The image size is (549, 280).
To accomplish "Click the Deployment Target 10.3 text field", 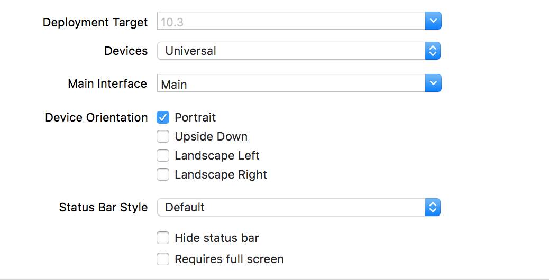I will 291,22.
